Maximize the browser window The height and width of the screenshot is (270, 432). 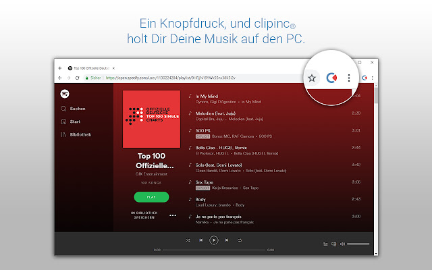pyautogui.click(x=360, y=63)
